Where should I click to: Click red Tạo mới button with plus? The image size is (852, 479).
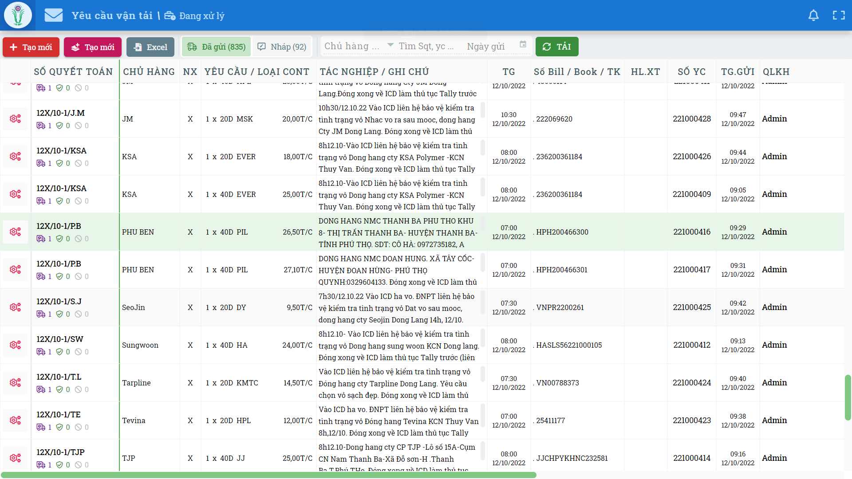pyautogui.click(x=31, y=47)
